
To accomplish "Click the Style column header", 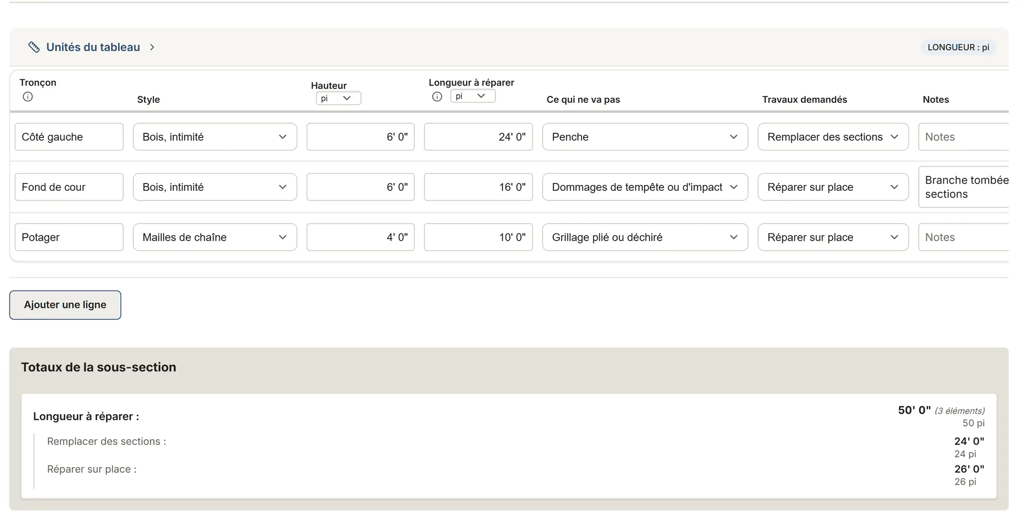I will click(x=149, y=100).
